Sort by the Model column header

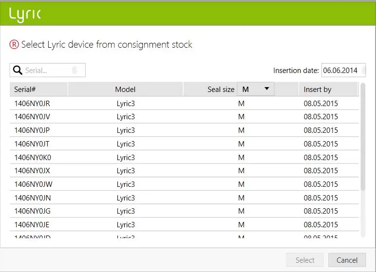(x=125, y=89)
